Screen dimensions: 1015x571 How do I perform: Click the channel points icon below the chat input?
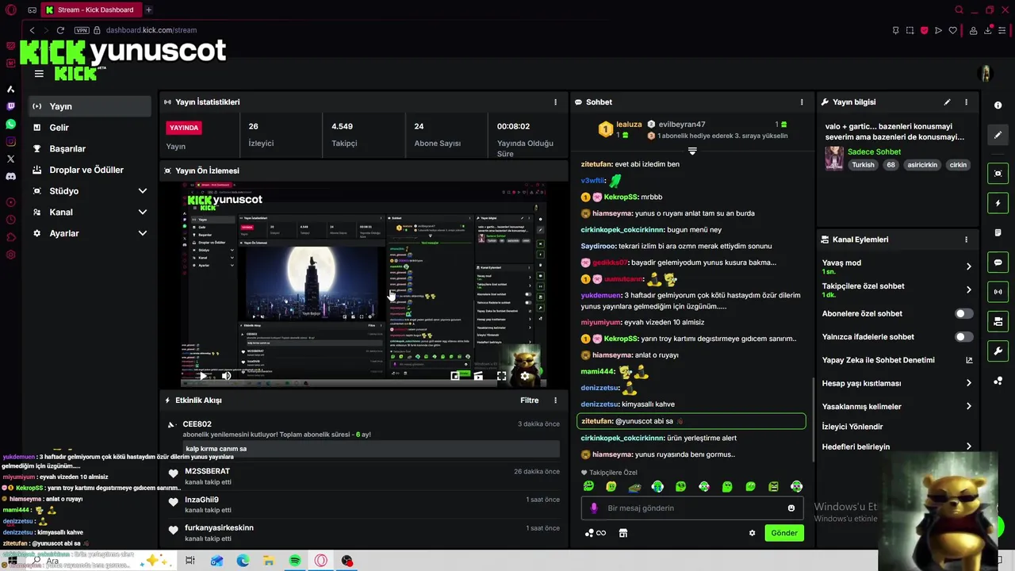click(x=595, y=533)
